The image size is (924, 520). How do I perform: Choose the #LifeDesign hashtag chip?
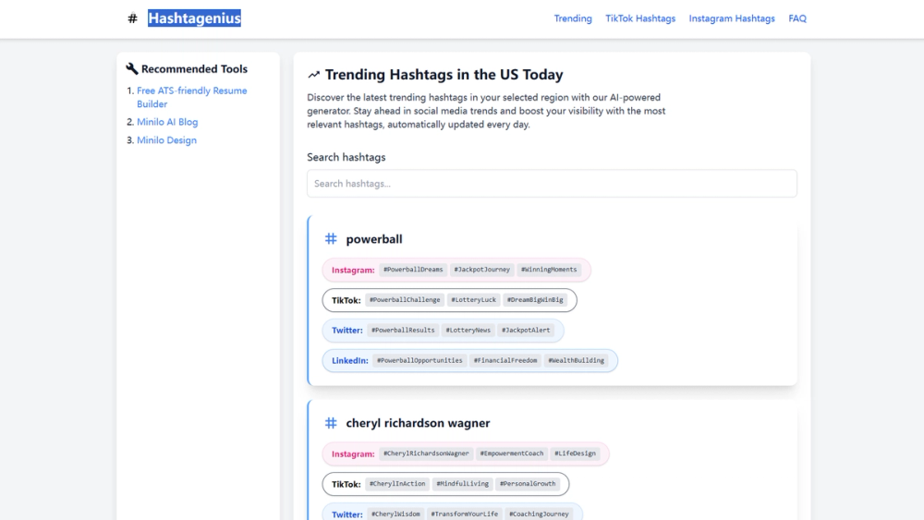(x=575, y=453)
